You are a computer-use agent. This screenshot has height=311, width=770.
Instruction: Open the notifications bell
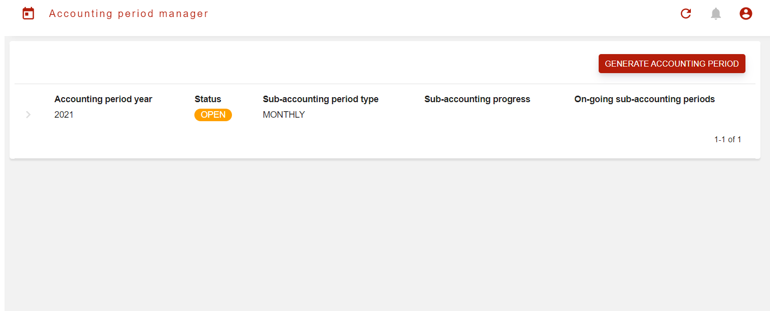(x=716, y=14)
